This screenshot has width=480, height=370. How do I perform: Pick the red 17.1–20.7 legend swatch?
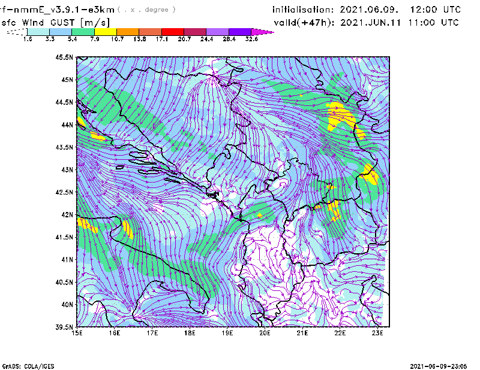(x=173, y=32)
